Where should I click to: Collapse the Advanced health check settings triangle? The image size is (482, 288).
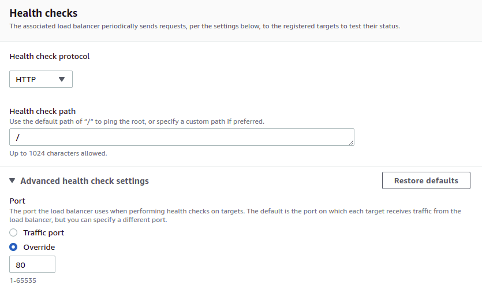click(x=12, y=180)
